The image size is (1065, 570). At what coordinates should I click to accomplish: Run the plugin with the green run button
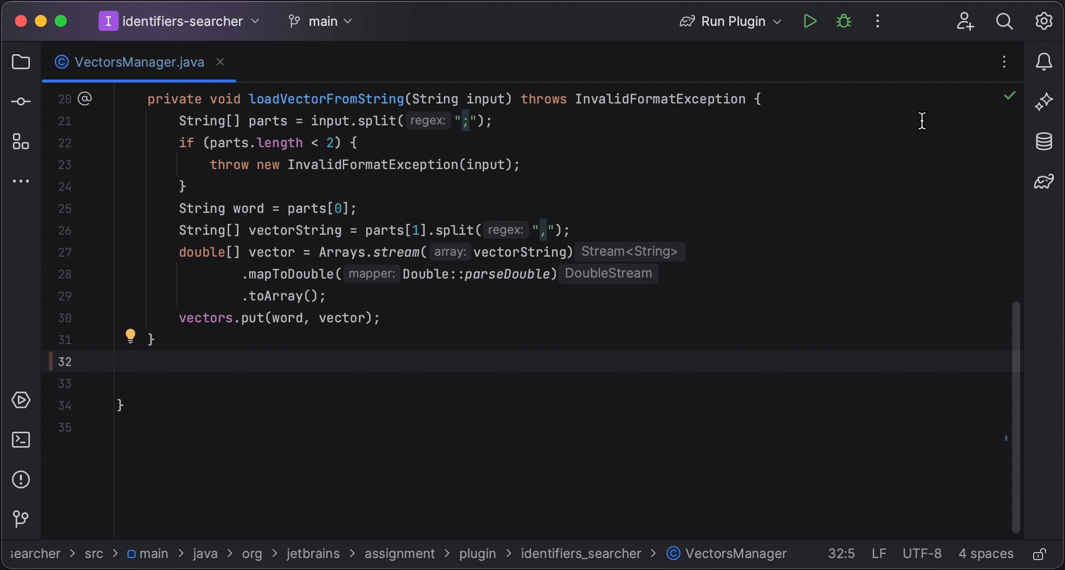tap(809, 21)
